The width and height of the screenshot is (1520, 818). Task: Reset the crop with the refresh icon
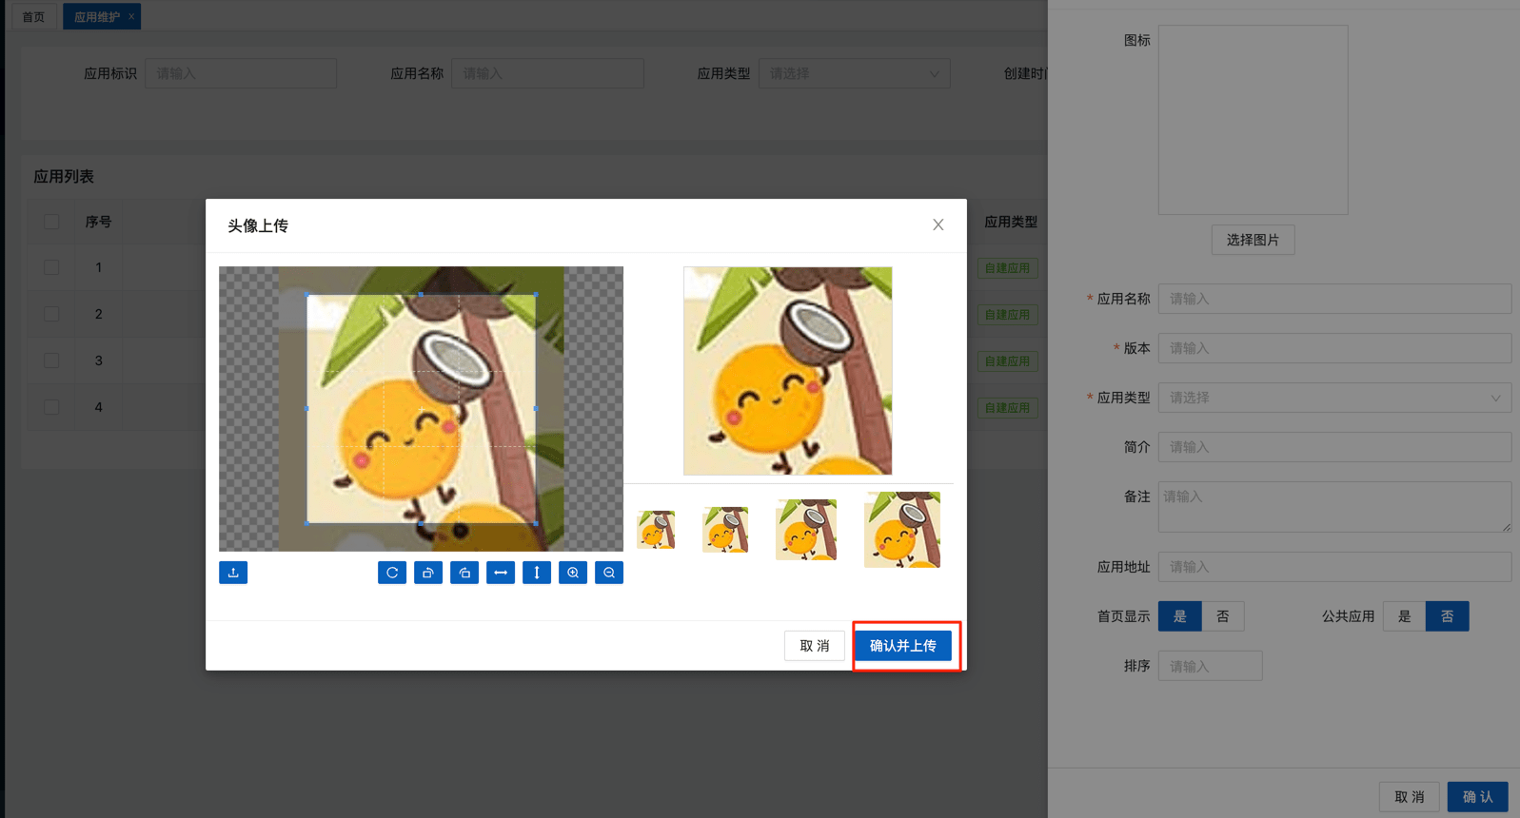[392, 573]
